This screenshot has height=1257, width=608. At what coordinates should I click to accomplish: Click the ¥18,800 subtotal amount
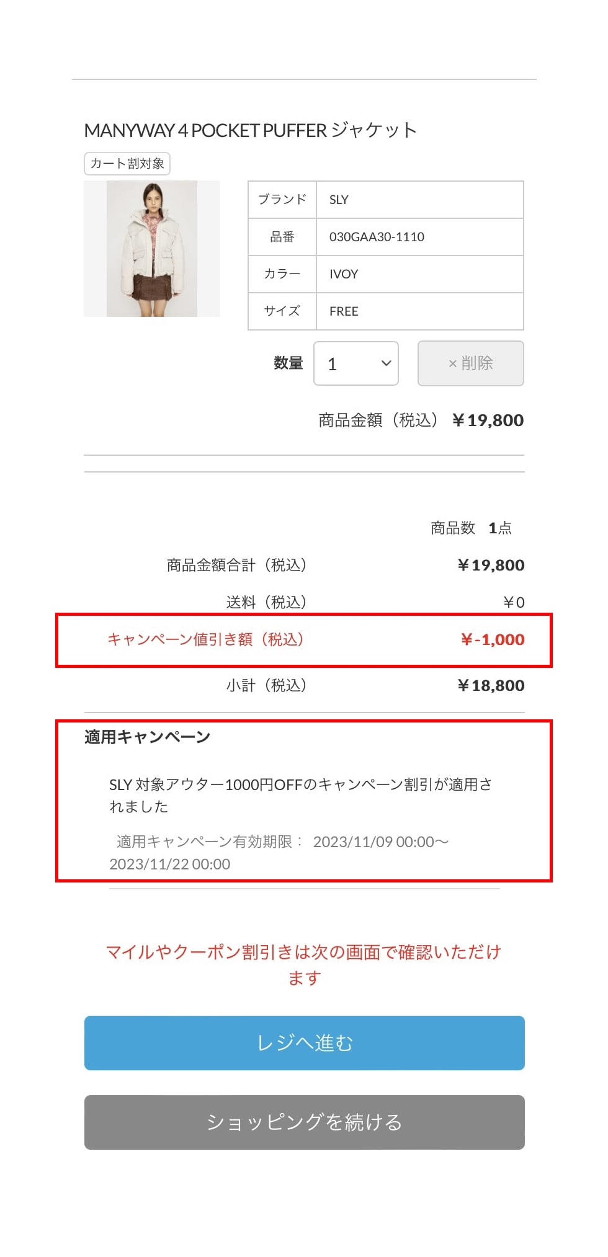(491, 686)
